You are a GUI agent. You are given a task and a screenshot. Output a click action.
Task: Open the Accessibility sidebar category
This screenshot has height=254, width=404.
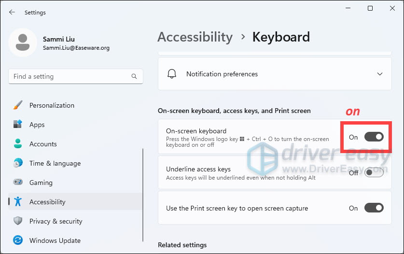(47, 202)
